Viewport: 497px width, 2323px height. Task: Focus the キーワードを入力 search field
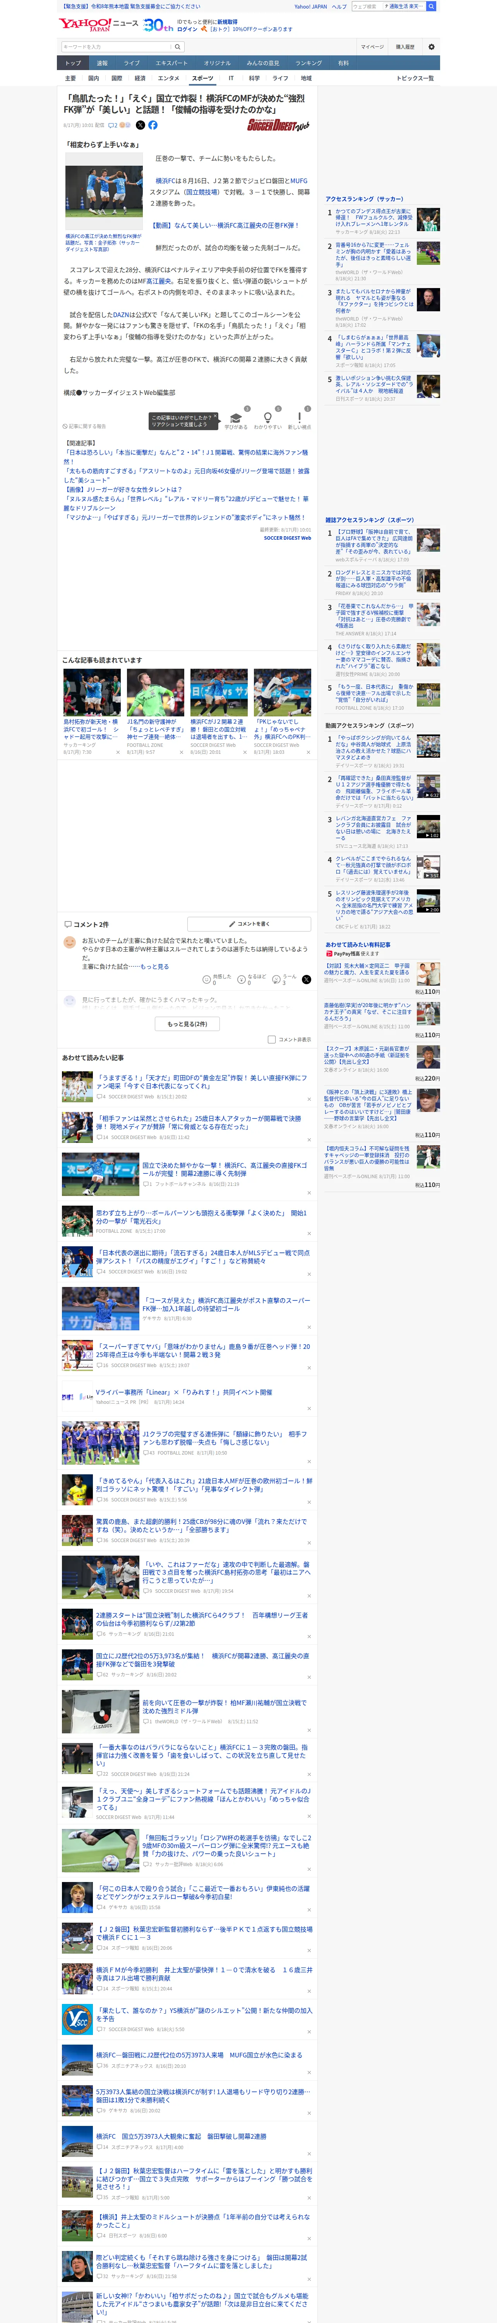pyautogui.click(x=117, y=47)
